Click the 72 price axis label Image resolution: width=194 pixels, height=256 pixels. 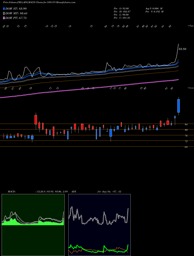pyautogui.click(x=186, y=142)
